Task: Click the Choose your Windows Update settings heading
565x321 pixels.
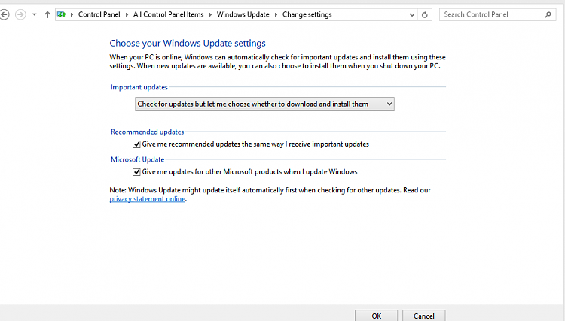Action: click(188, 43)
